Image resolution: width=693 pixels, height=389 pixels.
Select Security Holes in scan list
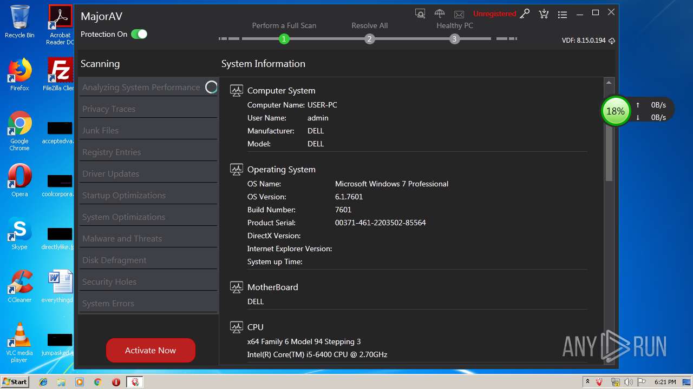(x=148, y=281)
